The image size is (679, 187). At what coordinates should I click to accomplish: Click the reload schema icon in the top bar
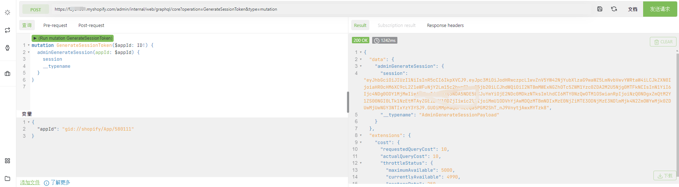click(614, 9)
